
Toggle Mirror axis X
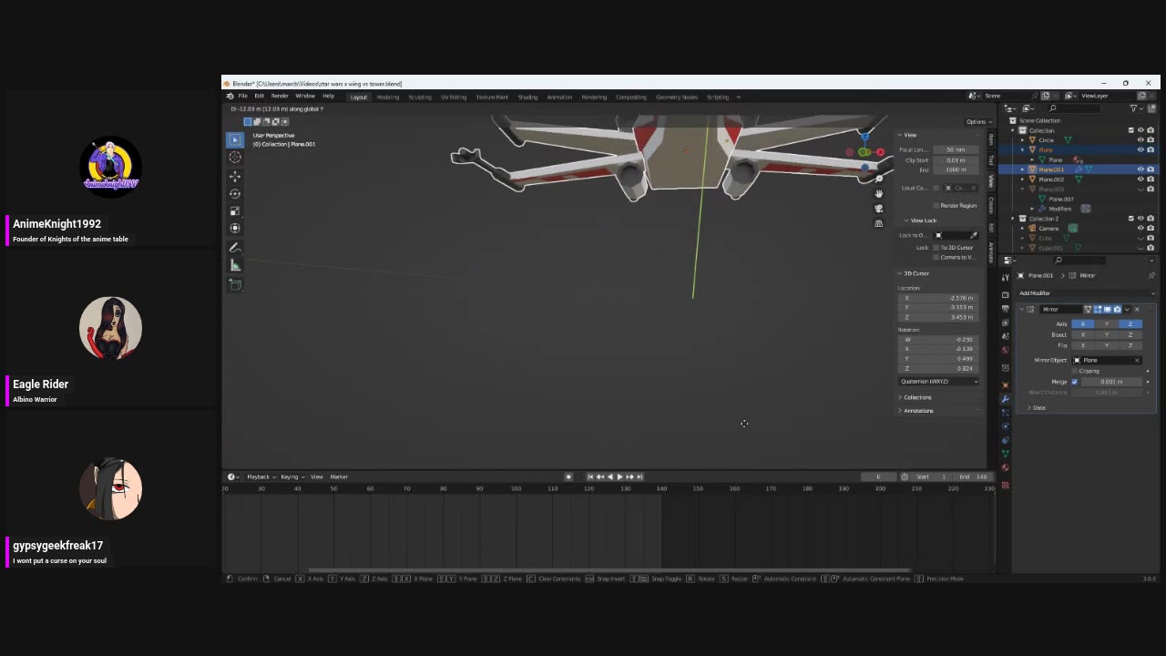(x=1083, y=324)
